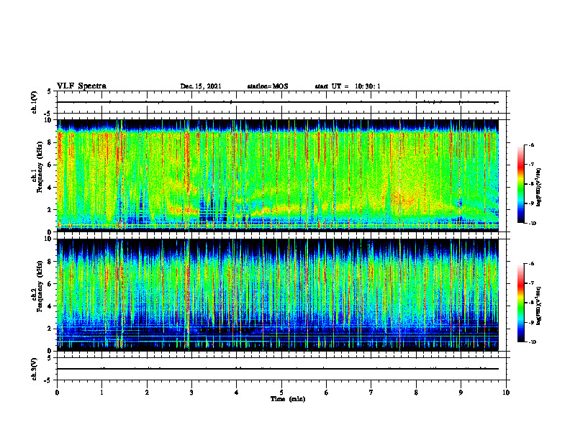
Task: Click the "6" kHz tick on ch.2 spectrogram
Action: click(50, 284)
